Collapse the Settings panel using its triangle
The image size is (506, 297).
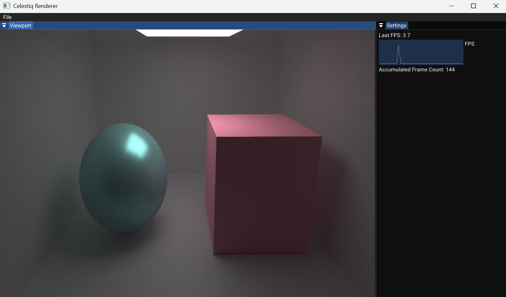pos(381,25)
